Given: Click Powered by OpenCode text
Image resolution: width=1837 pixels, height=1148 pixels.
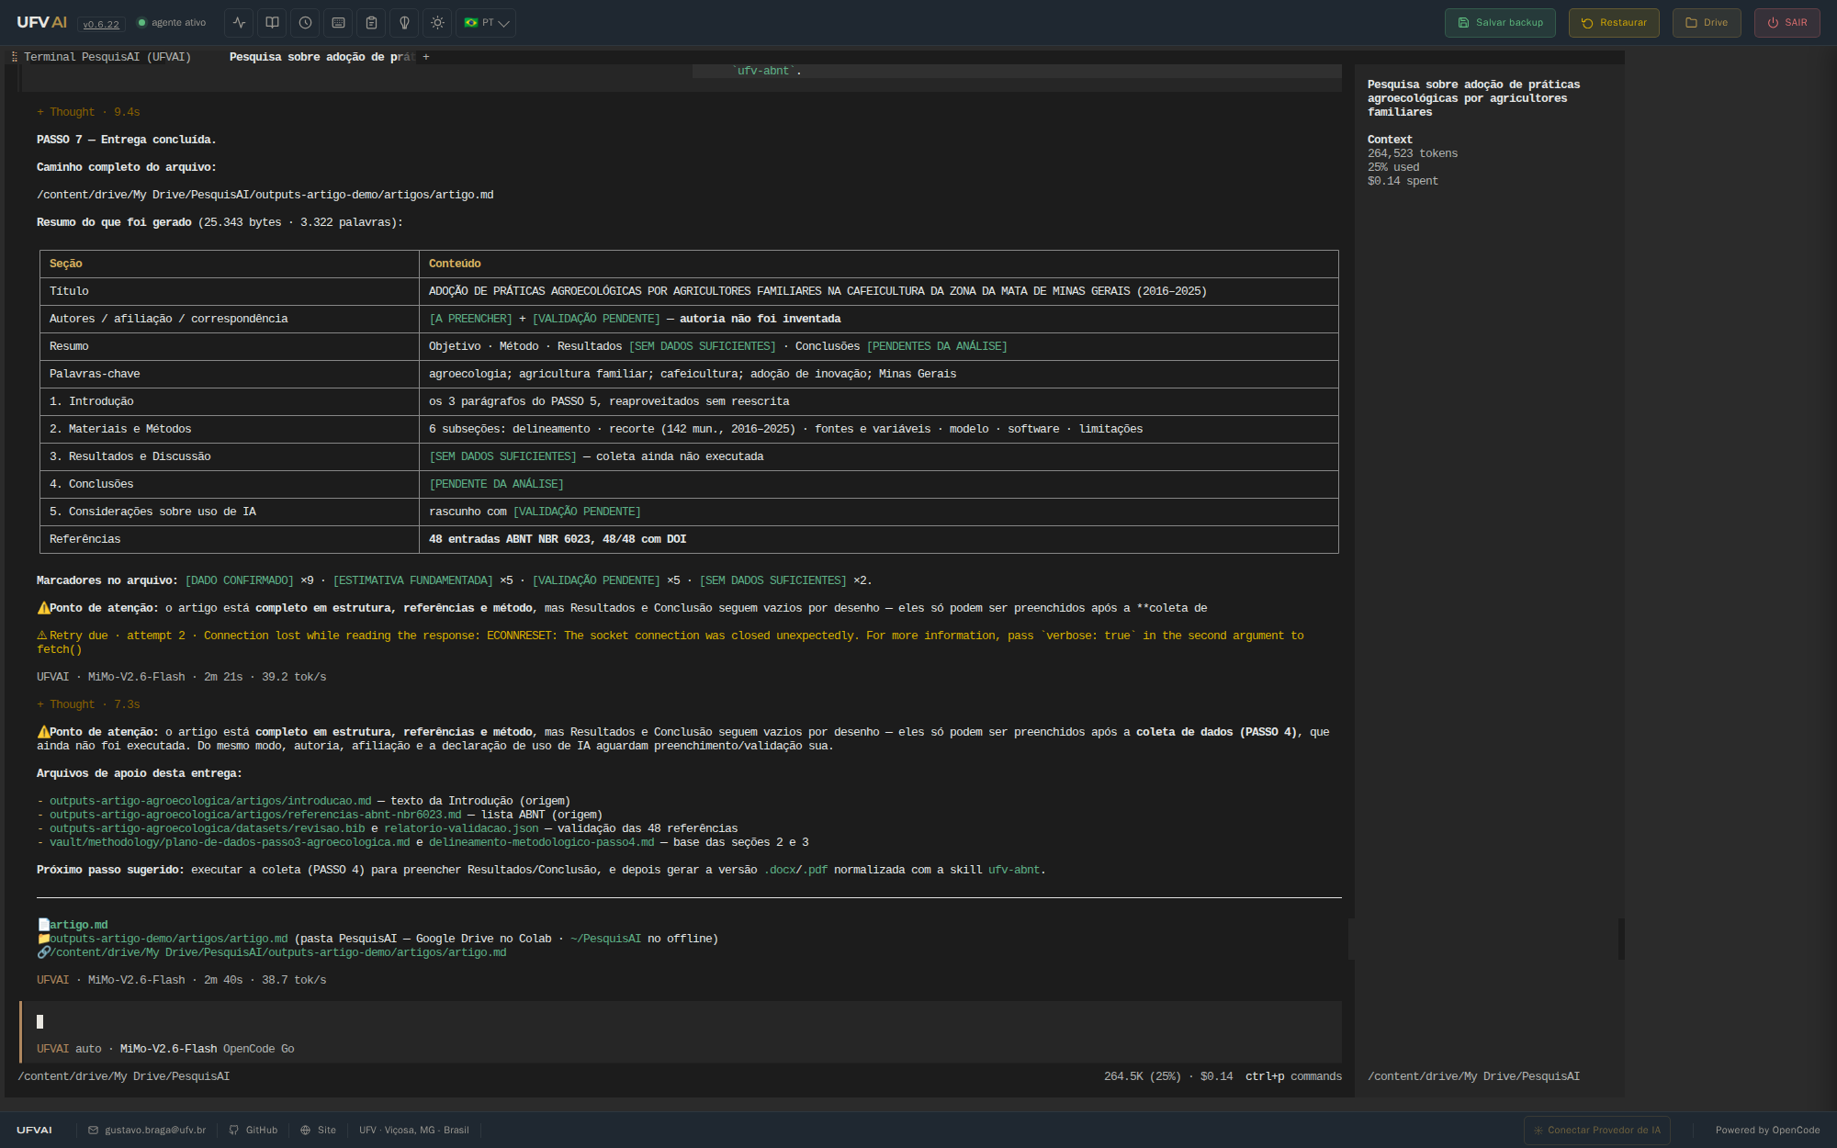Looking at the screenshot, I should [x=1767, y=1130].
